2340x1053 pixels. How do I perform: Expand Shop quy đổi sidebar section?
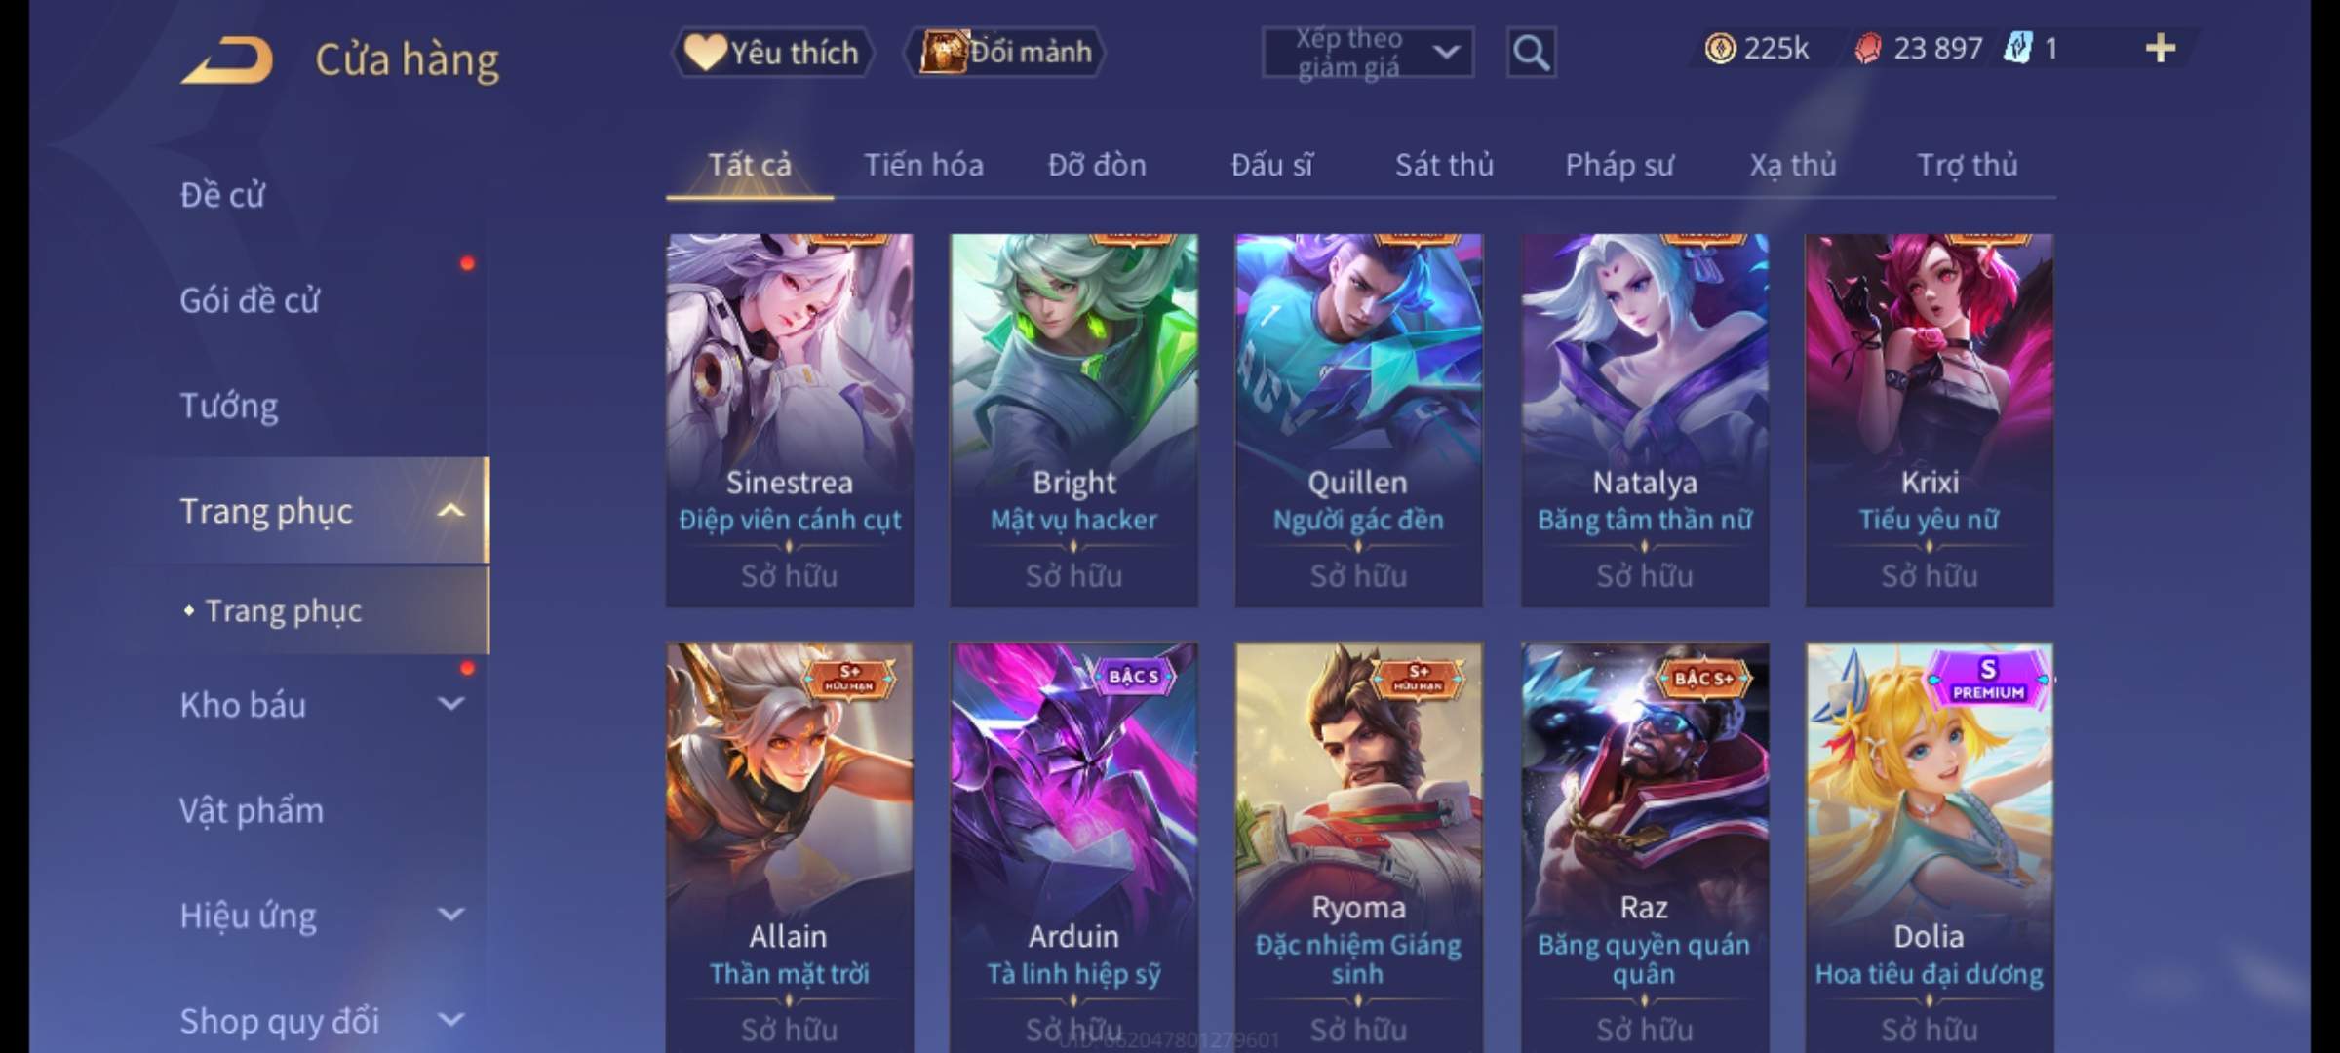(x=450, y=1020)
